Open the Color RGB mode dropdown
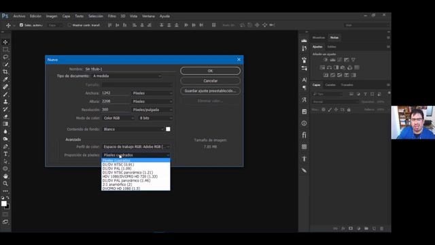 point(118,118)
